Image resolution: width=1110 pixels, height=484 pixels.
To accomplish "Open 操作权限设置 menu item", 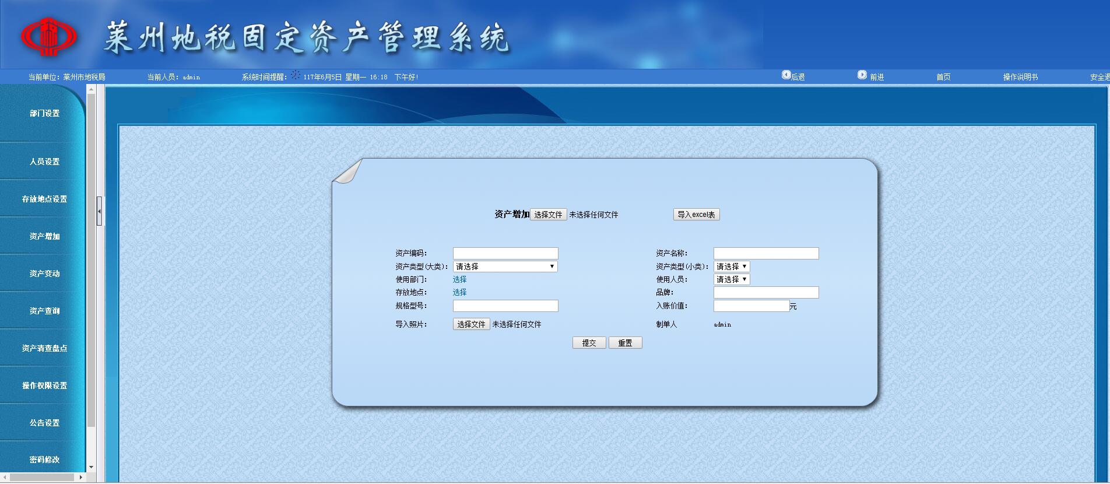I will 44,385.
